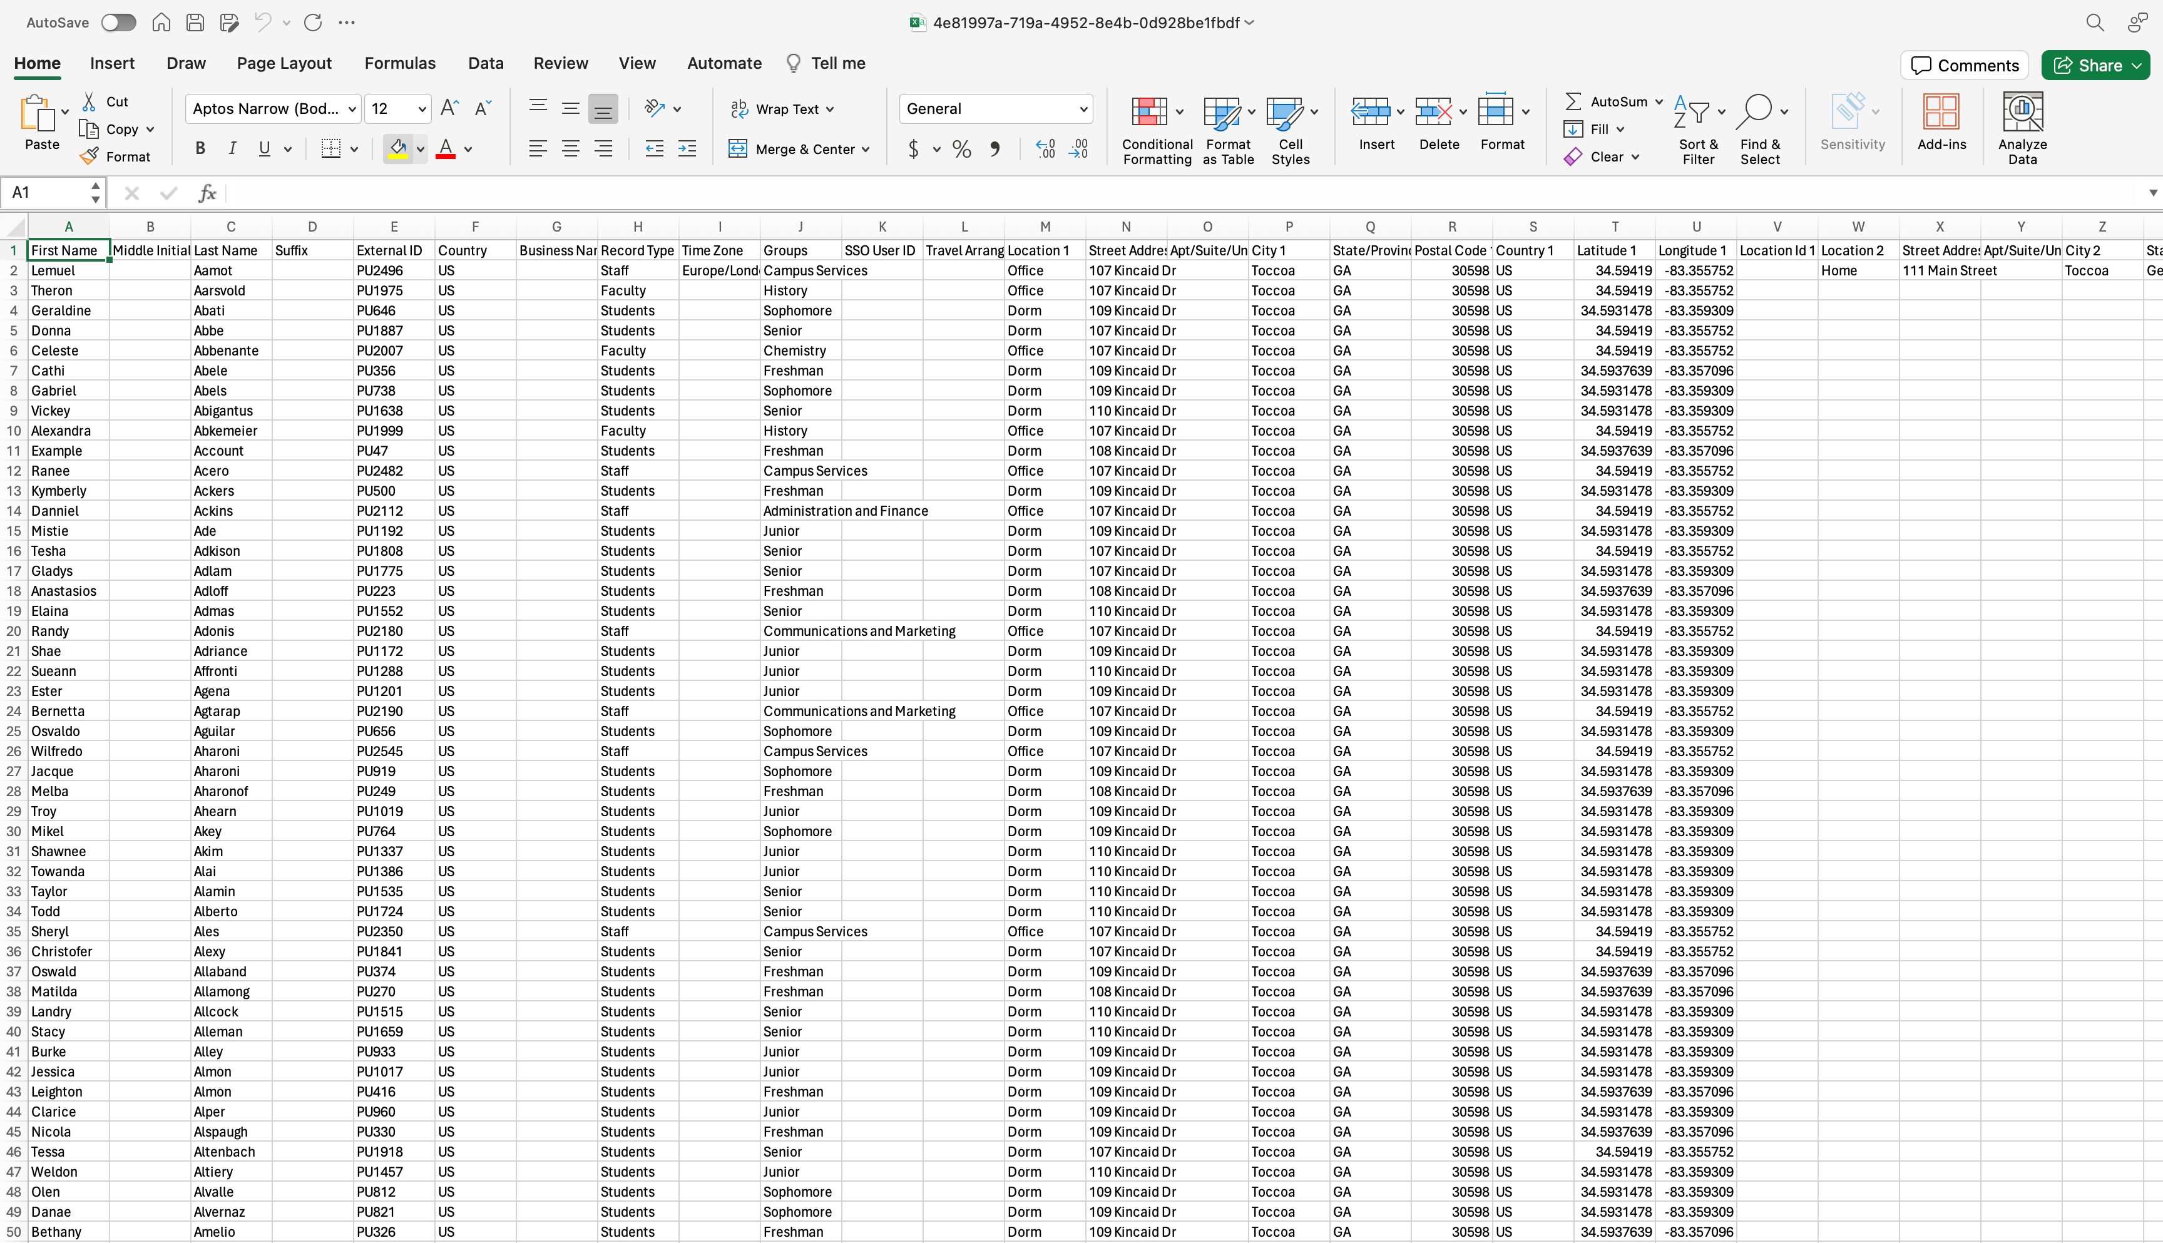Click the Decrease Indent icon

coord(655,148)
